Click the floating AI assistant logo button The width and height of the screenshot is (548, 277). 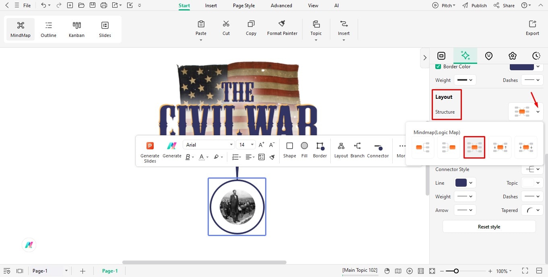[x=29, y=245]
